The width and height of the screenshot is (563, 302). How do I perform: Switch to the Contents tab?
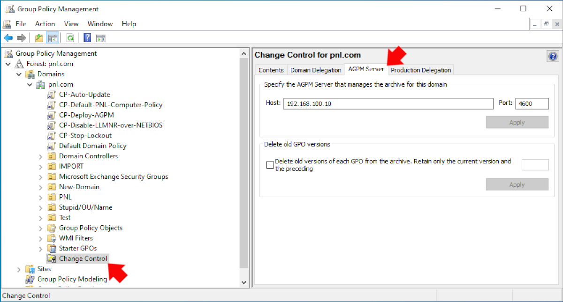[x=271, y=70]
